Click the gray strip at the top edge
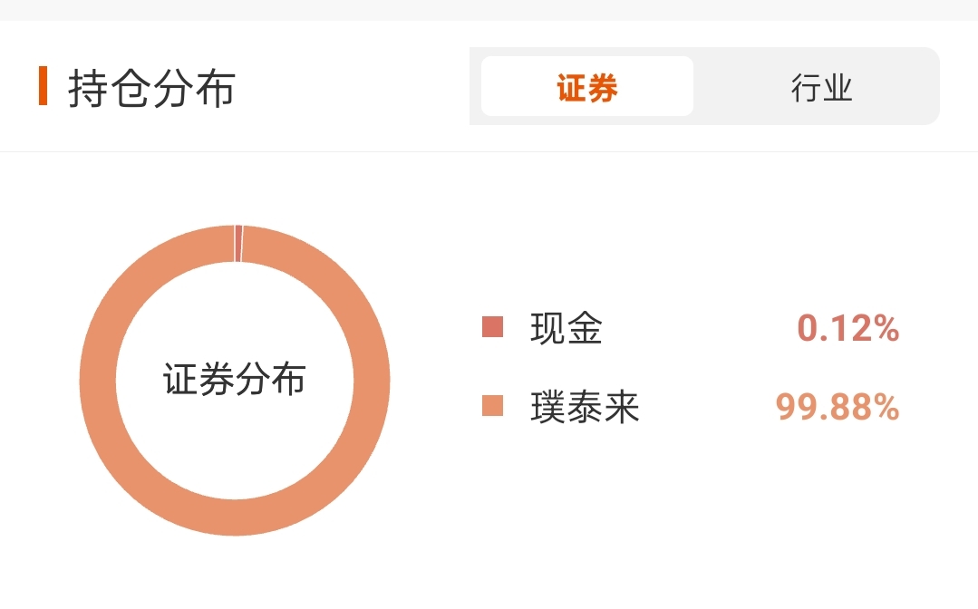 pos(489,10)
